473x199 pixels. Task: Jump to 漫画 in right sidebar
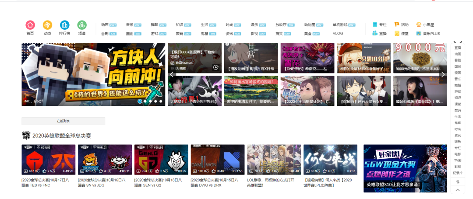[458, 73]
